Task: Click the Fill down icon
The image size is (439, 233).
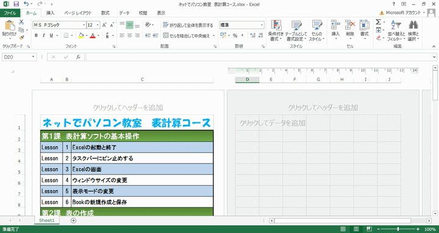Action: pyautogui.click(x=378, y=30)
